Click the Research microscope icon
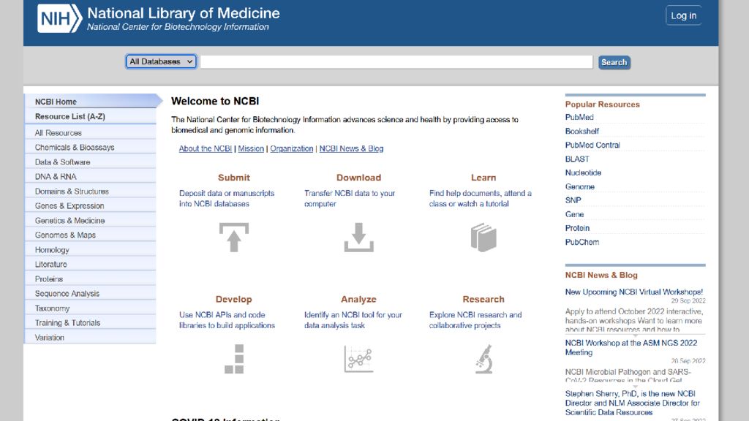Viewport: 749px width, 421px height. [484, 359]
